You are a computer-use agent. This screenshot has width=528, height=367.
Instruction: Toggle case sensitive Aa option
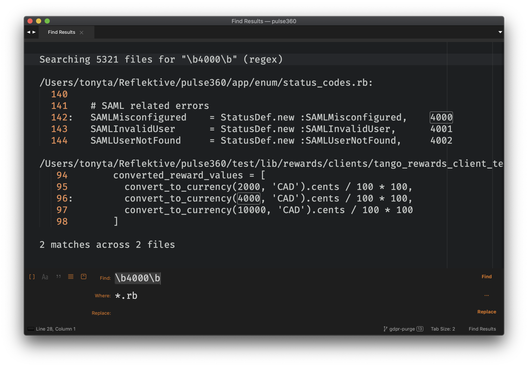coord(45,277)
